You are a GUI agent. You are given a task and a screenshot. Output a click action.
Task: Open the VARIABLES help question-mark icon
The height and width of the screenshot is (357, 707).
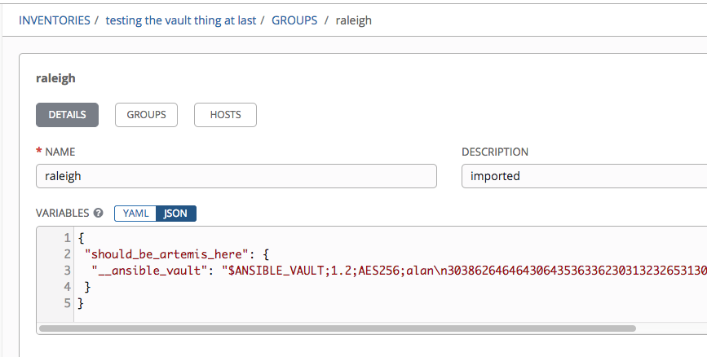(x=99, y=214)
